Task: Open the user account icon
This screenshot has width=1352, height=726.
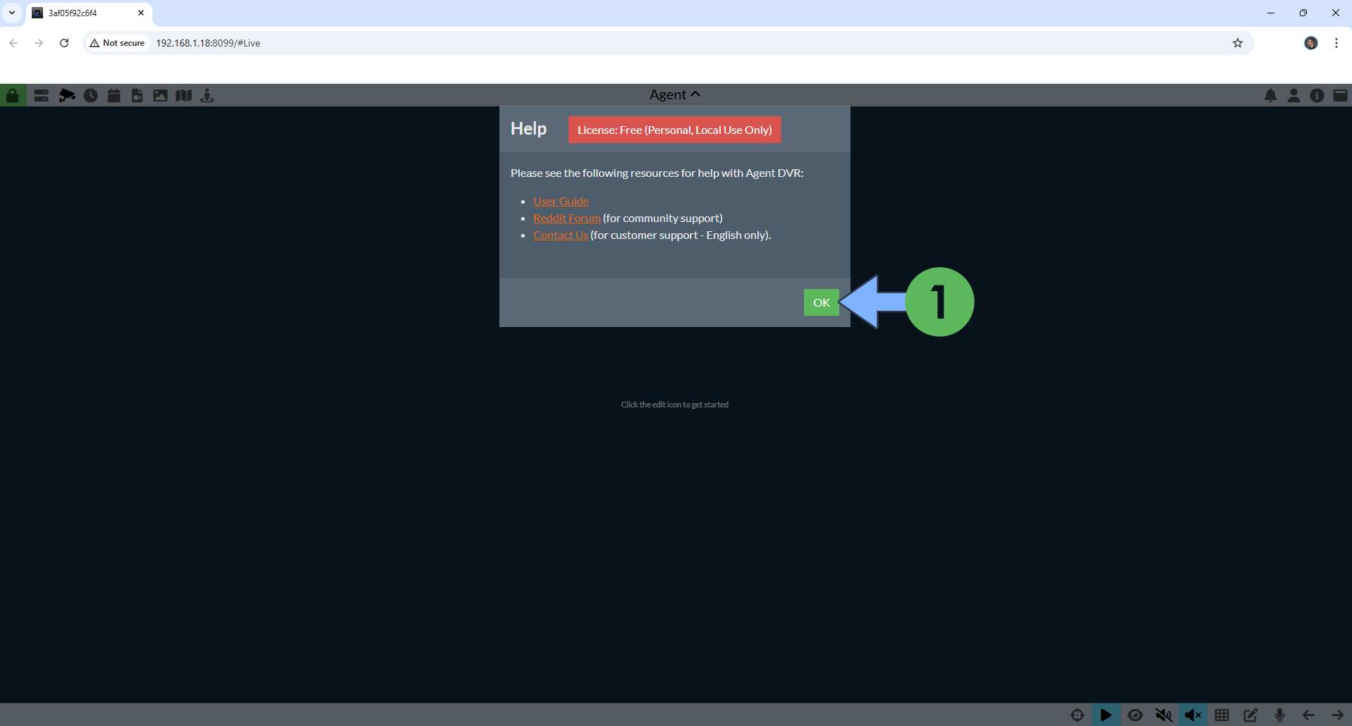Action: (x=1293, y=95)
